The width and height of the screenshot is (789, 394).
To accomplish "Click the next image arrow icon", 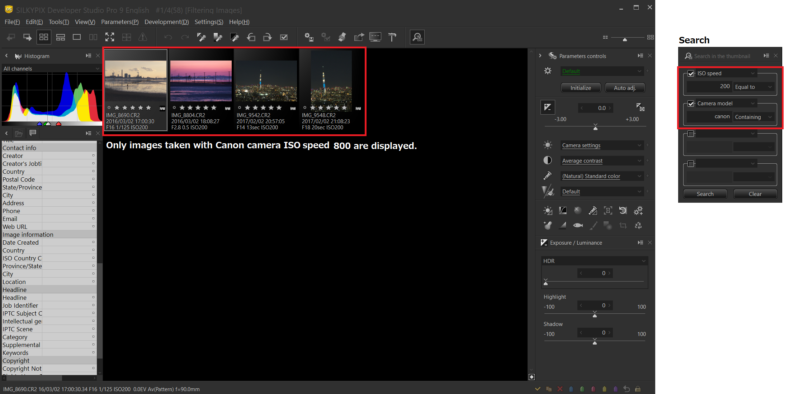I will 27,37.
